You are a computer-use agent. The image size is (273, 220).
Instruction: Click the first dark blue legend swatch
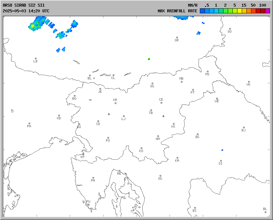click(x=202, y=11)
